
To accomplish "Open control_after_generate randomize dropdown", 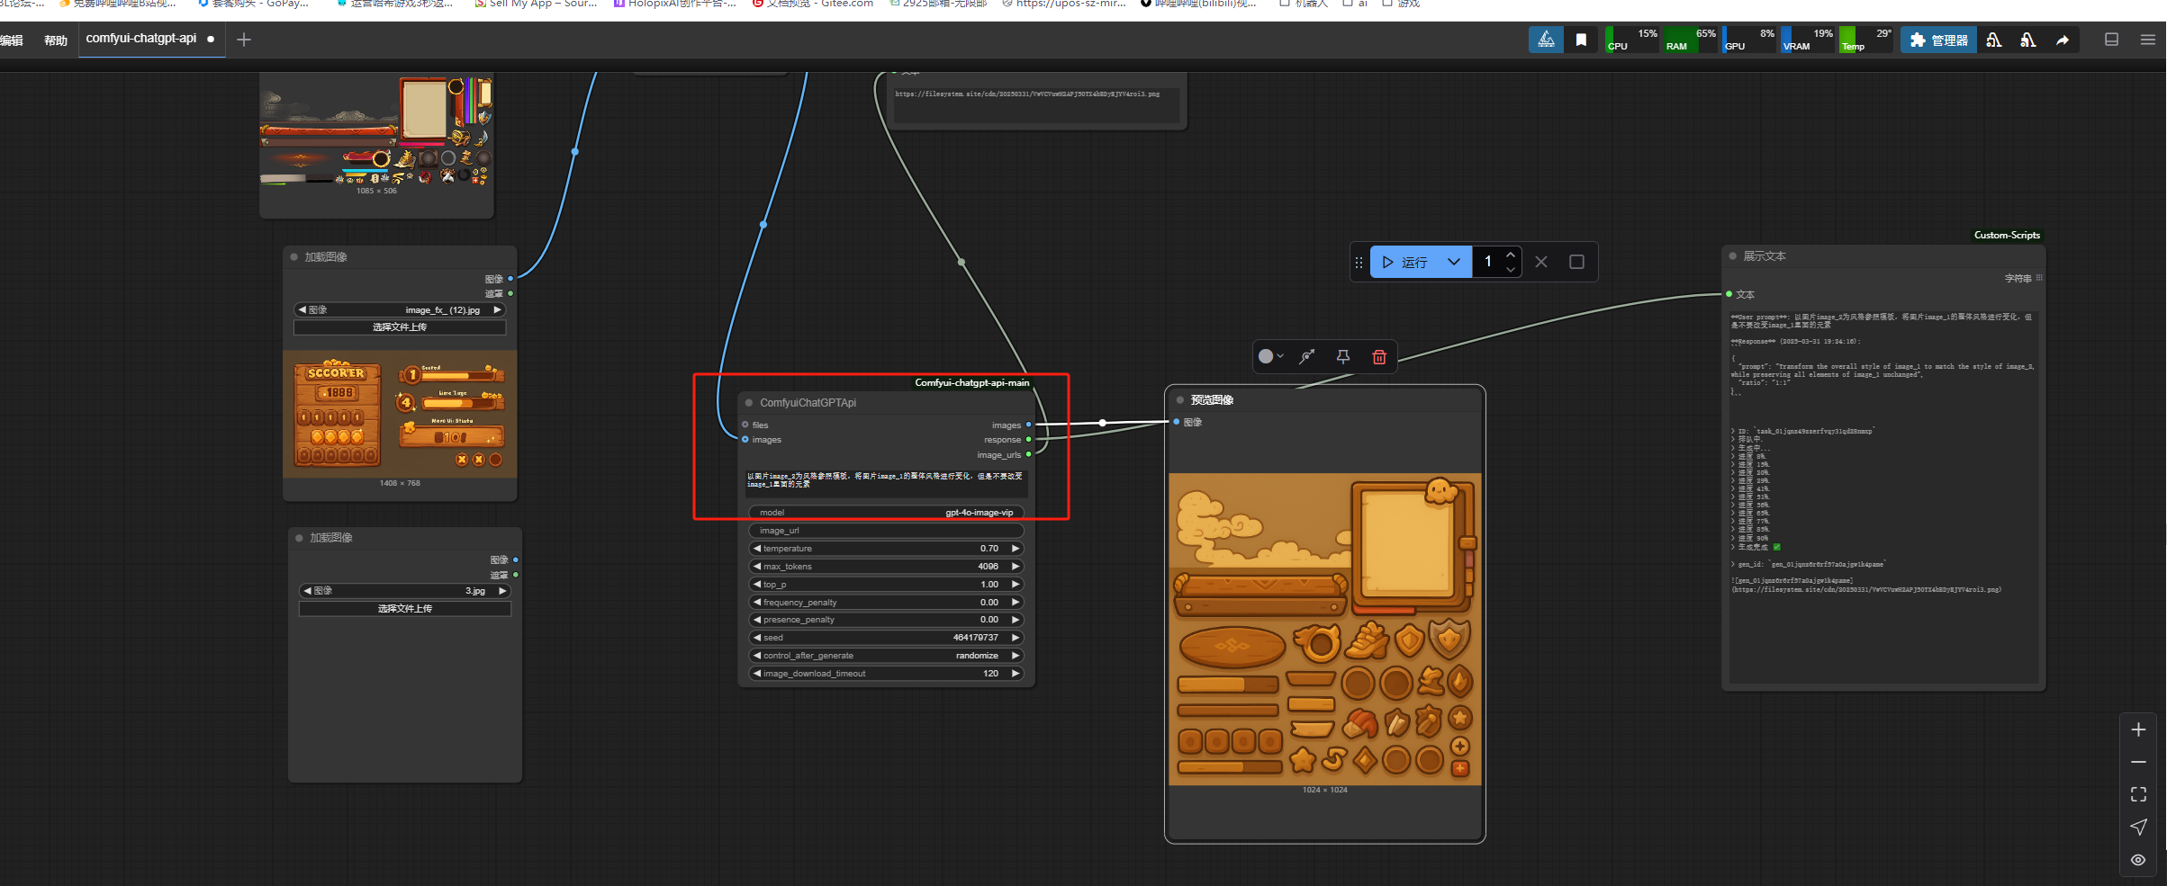I will click(x=886, y=656).
